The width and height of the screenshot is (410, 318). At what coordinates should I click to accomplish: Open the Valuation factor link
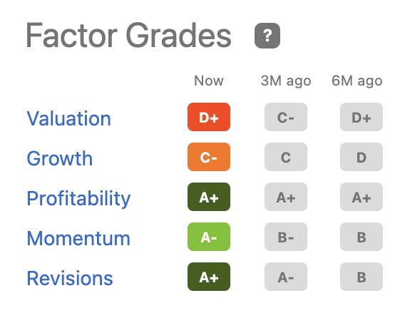click(x=69, y=118)
